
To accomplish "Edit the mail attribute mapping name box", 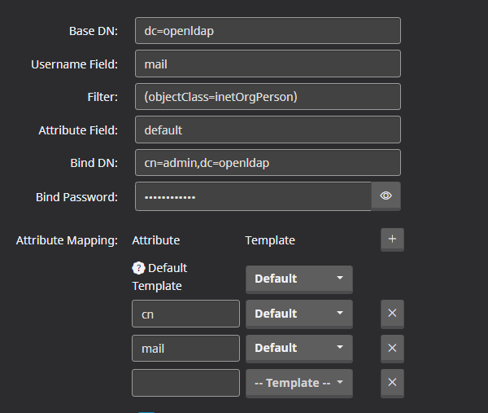I will coord(185,348).
